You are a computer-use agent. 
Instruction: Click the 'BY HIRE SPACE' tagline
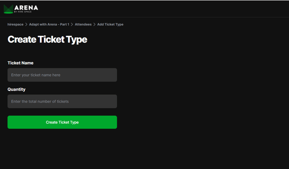pyautogui.click(x=23, y=12)
